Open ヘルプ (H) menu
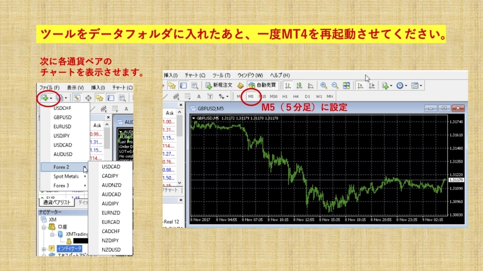The image size is (483, 271). coord(280,75)
